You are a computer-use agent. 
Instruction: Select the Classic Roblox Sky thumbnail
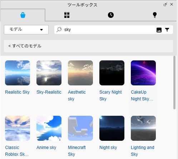[18, 128]
